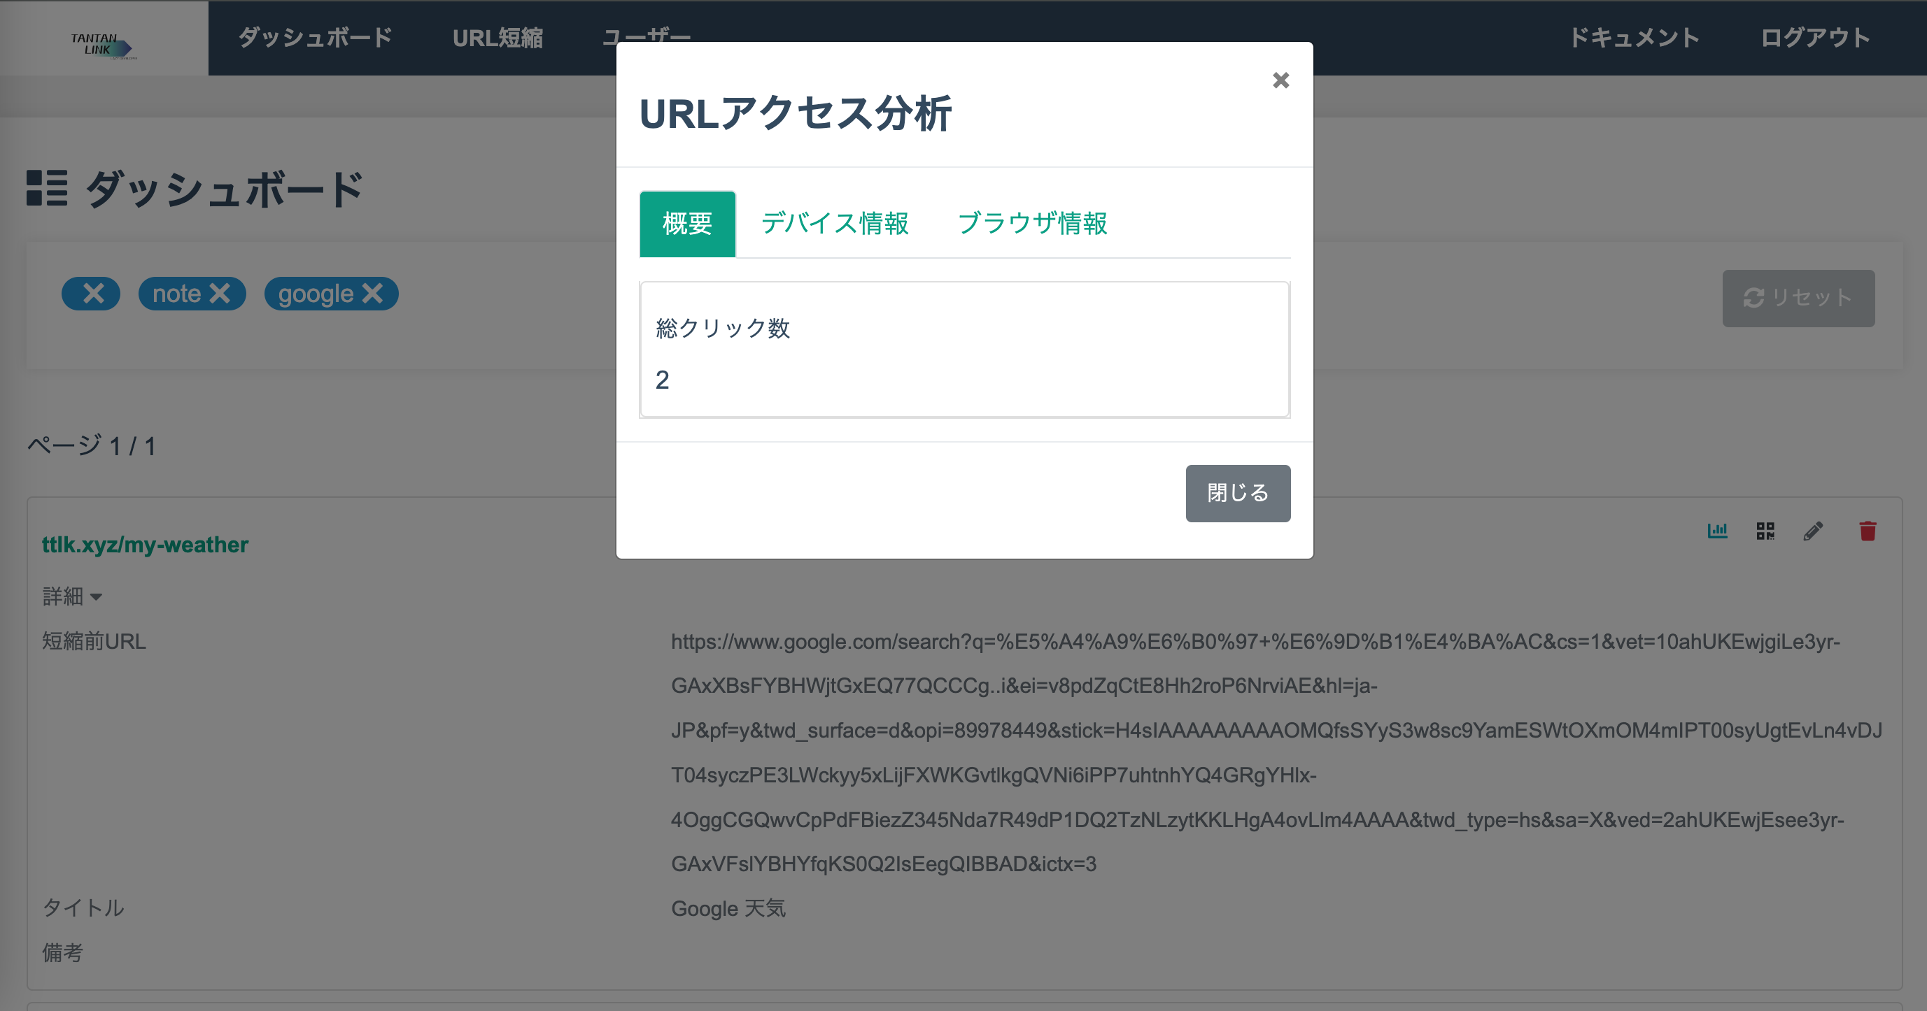Open ダッシュボード in navigation bar
This screenshot has height=1011, width=1927.
coord(315,38)
